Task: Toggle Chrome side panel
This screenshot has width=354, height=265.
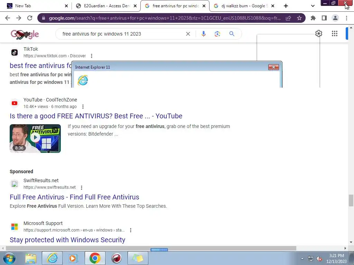Action: [324, 18]
